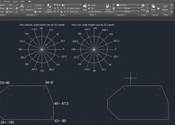Click the center of the left angle diagram
Image resolution: width=175 pixels, height=125 pixels.
coord(42,49)
